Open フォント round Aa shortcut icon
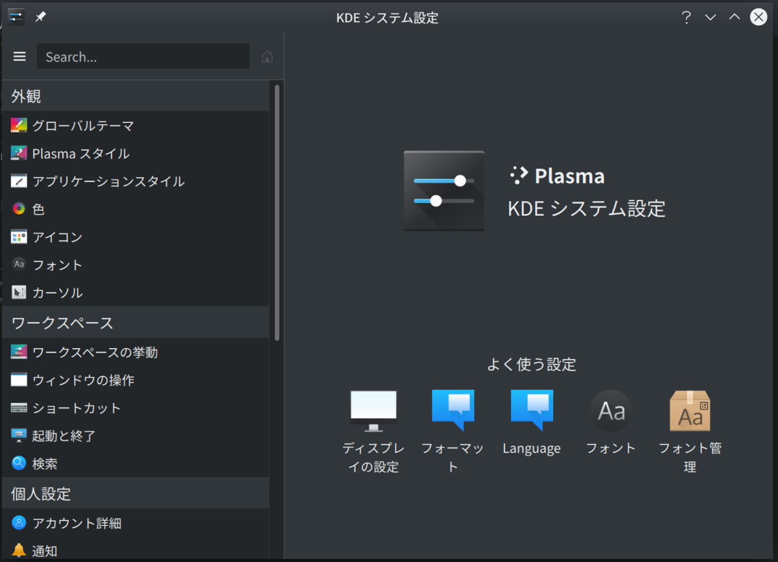 point(611,410)
